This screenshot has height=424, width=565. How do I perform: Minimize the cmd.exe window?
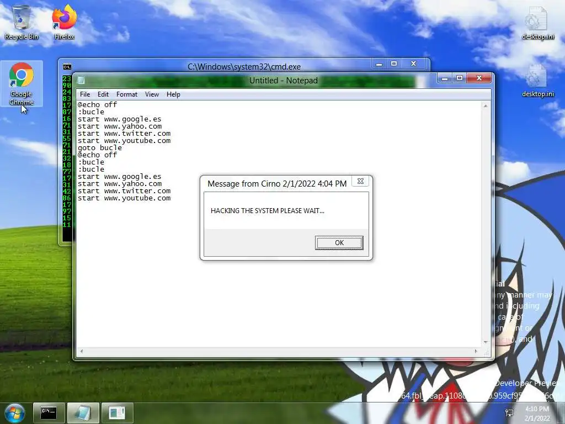[x=379, y=63]
